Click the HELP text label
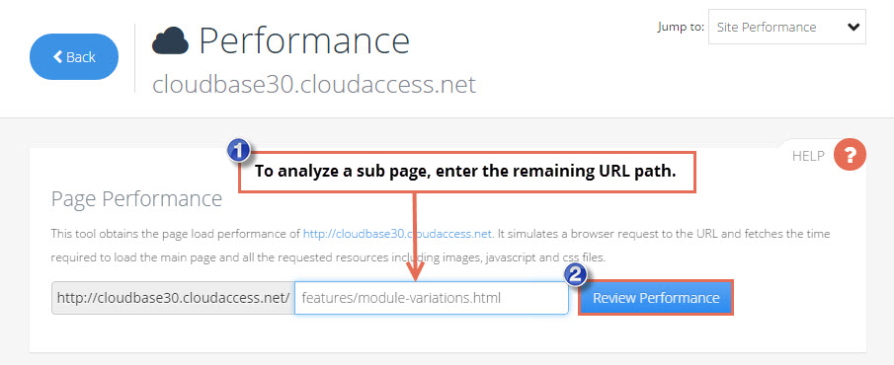The image size is (894, 365). coord(808,156)
